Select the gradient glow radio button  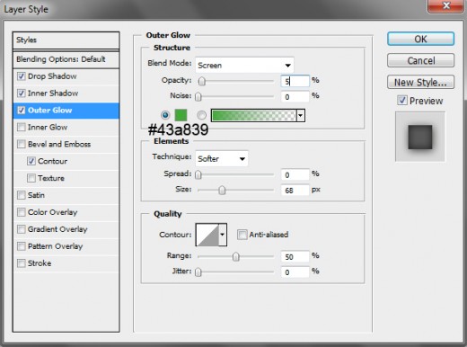click(201, 115)
